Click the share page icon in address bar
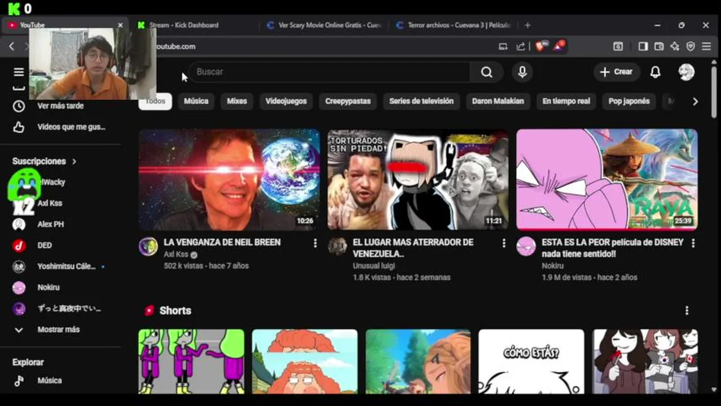Image resolution: width=721 pixels, height=406 pixels. tap(521, 46)
